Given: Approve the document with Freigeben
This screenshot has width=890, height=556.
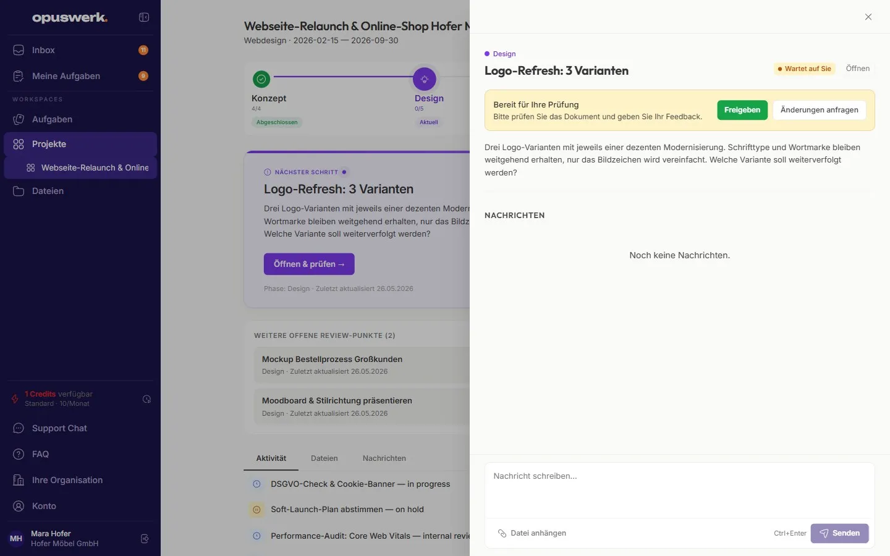Looking at the screenshot, I should [742, 110].
